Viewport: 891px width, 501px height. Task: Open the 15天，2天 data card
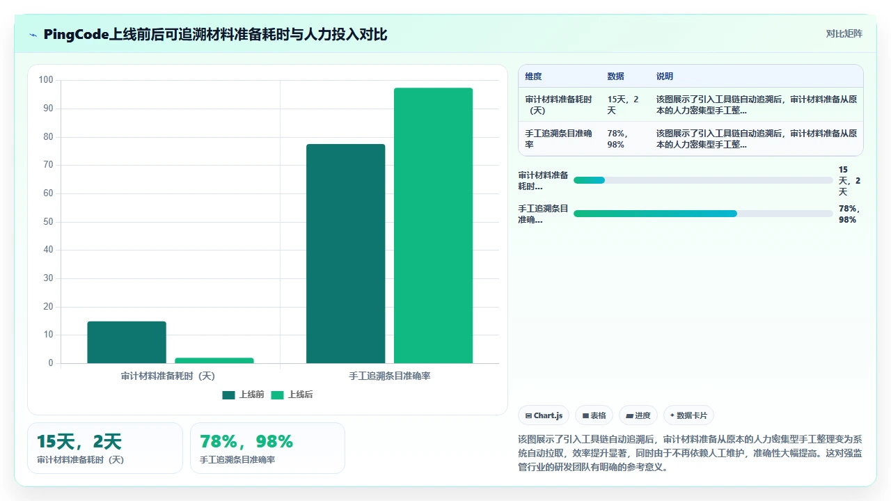(x=105, y=448)
